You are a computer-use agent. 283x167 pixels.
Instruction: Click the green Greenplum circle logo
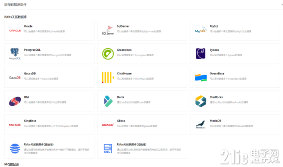(108, 54)
